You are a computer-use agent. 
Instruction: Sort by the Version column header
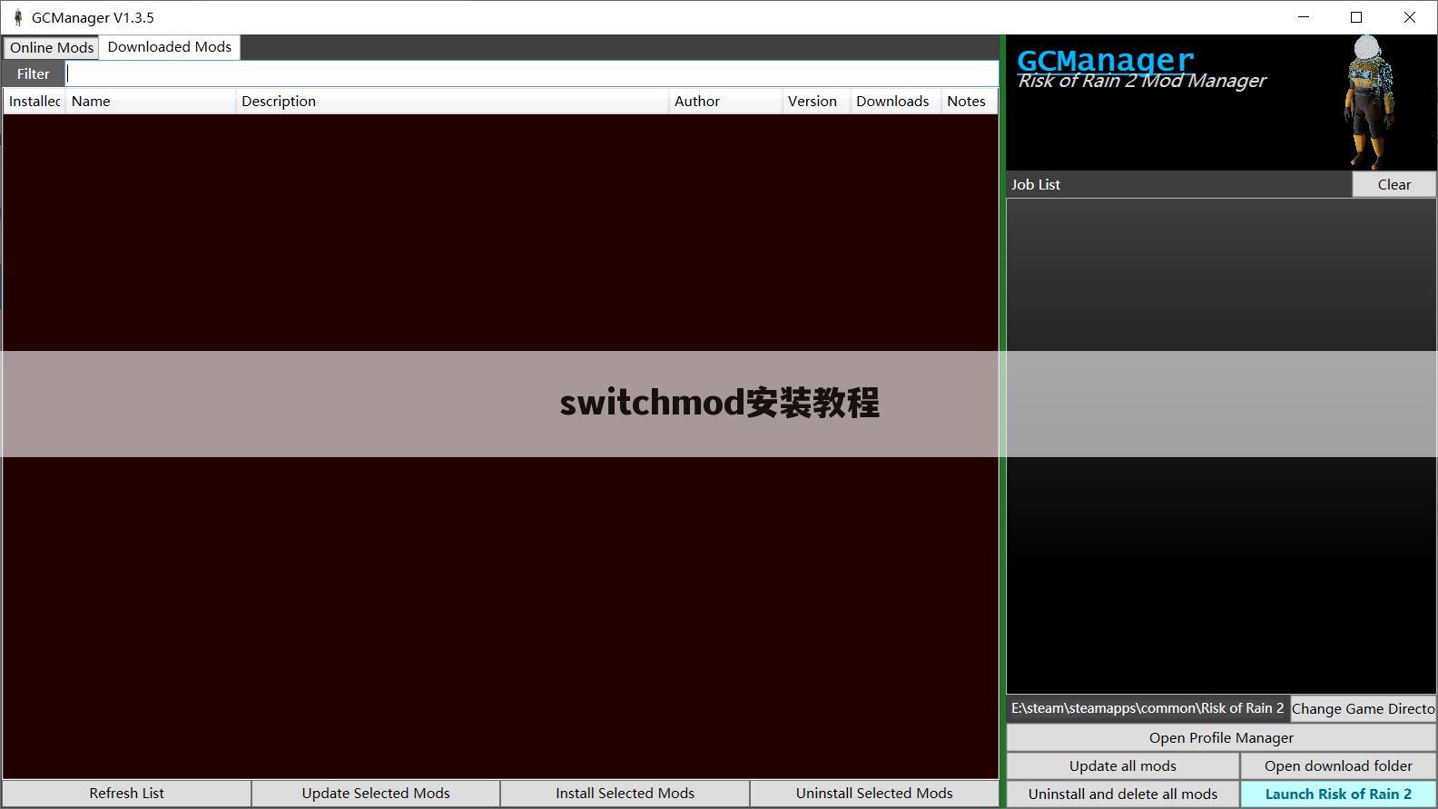tap(816, 101)
